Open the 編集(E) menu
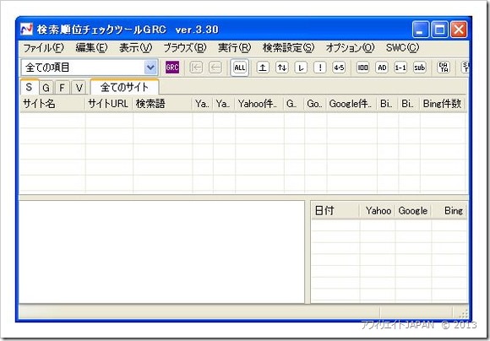Image resolution: width=490 pixels, height=341 pixels. pos(91,48)
